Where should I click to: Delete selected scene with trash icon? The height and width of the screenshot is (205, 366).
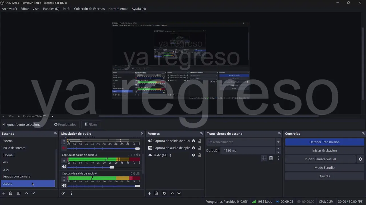(x=11, y=193)
